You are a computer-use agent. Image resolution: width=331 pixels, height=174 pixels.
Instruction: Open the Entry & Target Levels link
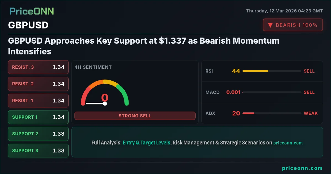[x=146, y=143]
